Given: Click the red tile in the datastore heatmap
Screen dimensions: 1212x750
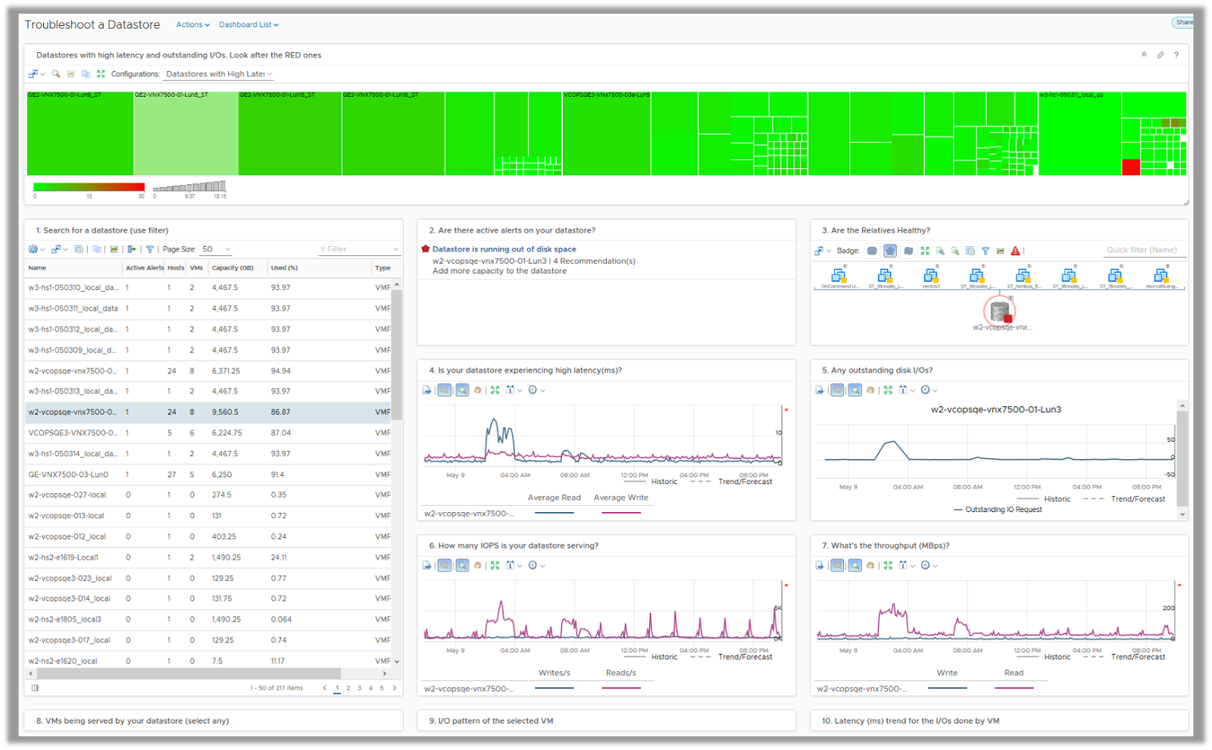Looking at the screenshot, I should 1131,167.
